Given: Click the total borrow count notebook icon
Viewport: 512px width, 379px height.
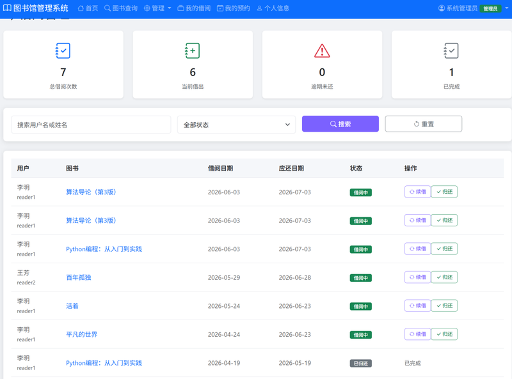Looking at the screenshot, I should (x=63, y=50).
